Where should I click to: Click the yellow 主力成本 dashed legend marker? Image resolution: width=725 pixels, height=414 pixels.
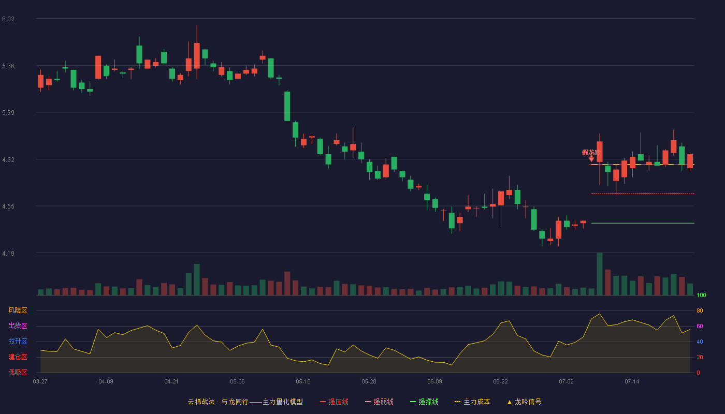[x=458, y=402]
